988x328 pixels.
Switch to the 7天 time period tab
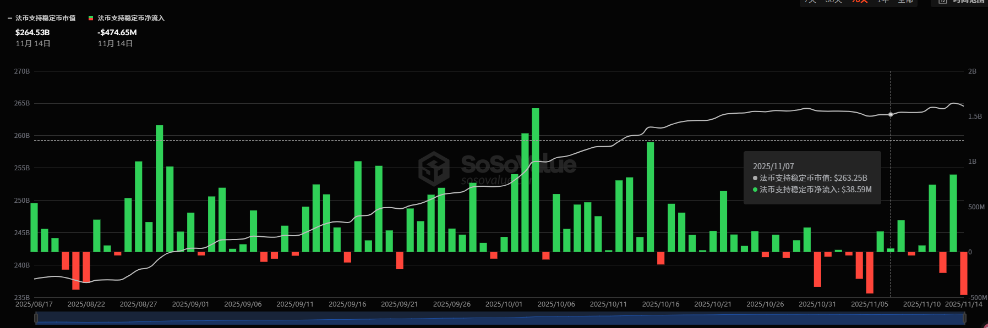(x=810, y=2)
